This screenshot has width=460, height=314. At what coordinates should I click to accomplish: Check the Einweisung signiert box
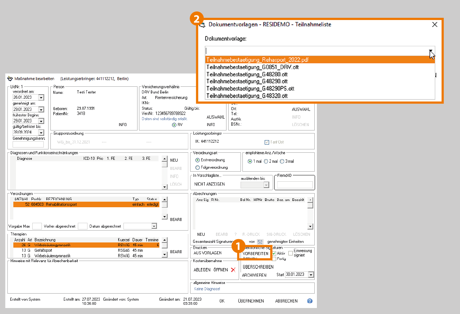click(x=291, y=253)
